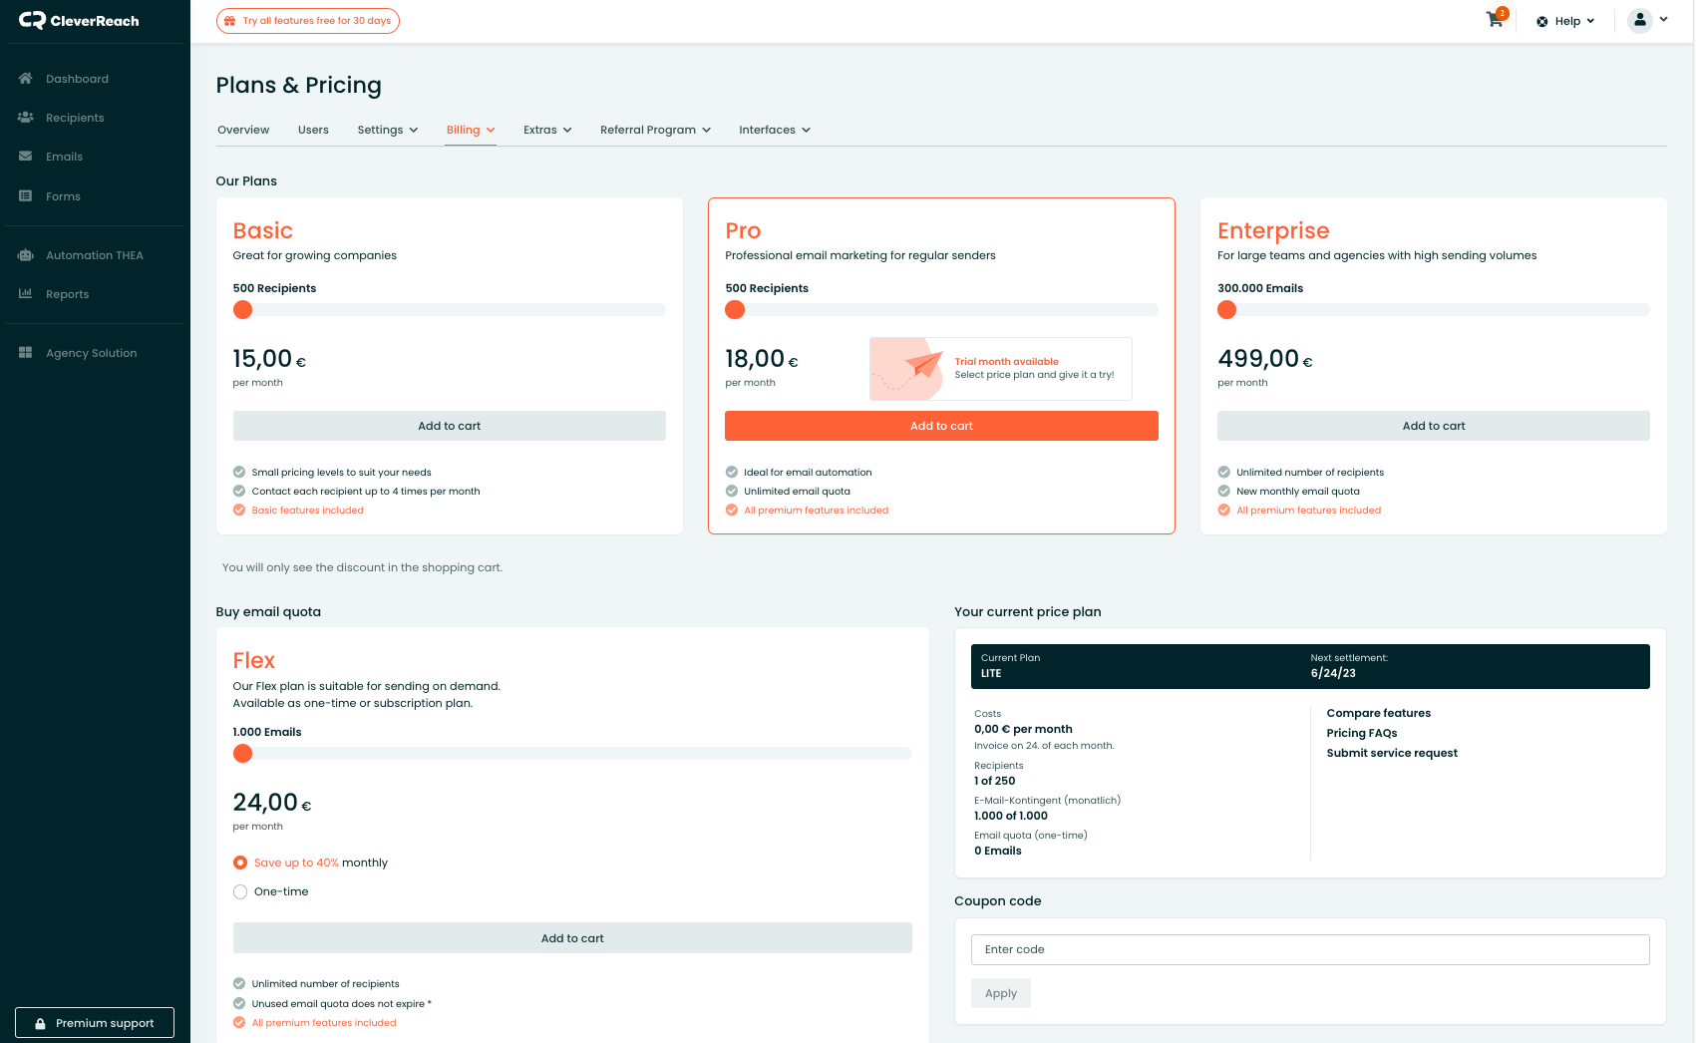Add the Flex plan to cart
Viewport: 1696px width, 1043px height.
[572, 938]
